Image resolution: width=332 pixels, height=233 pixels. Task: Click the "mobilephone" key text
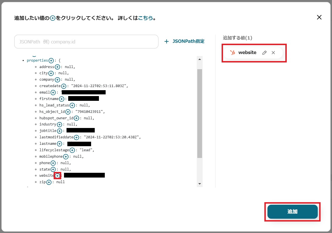(x=51, y=156)
